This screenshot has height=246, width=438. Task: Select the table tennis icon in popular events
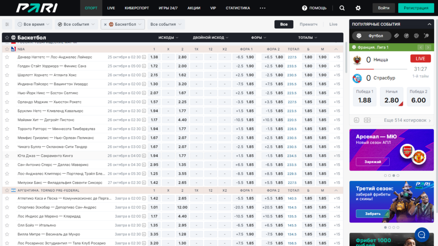click(426, 36)
